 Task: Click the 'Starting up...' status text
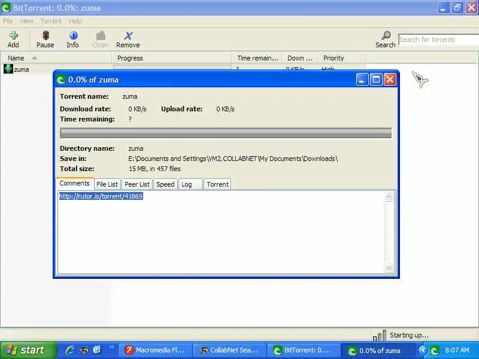tap(409, 335)
